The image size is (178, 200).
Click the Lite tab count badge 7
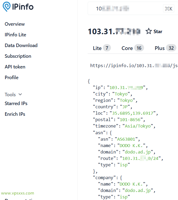[107, 48]
